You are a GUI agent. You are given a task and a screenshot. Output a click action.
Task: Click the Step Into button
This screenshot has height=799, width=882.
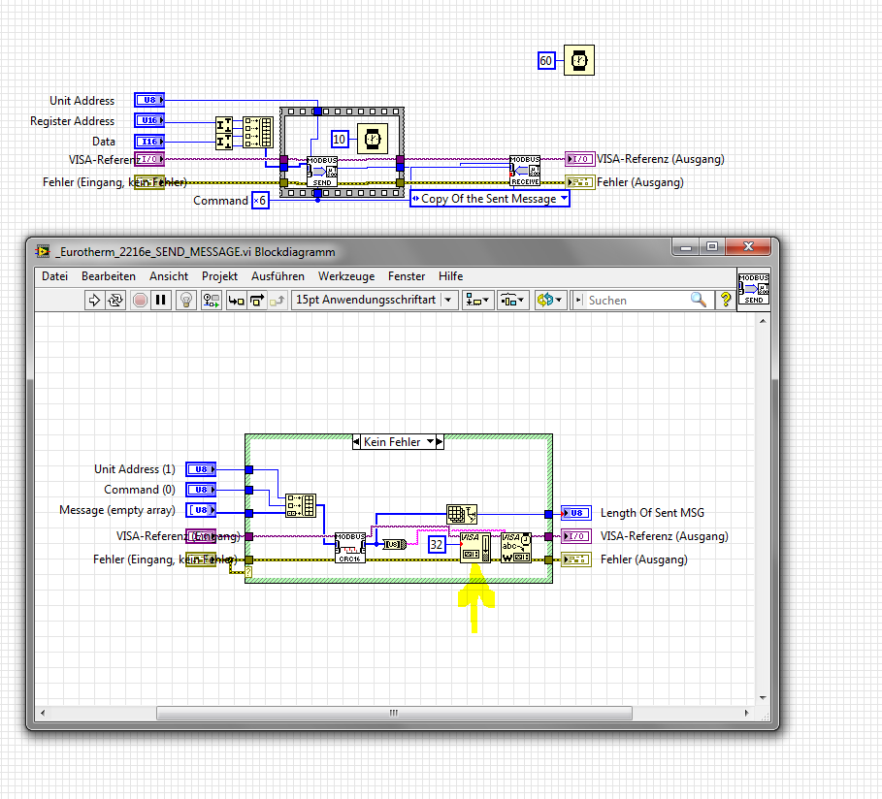(236, 301)
